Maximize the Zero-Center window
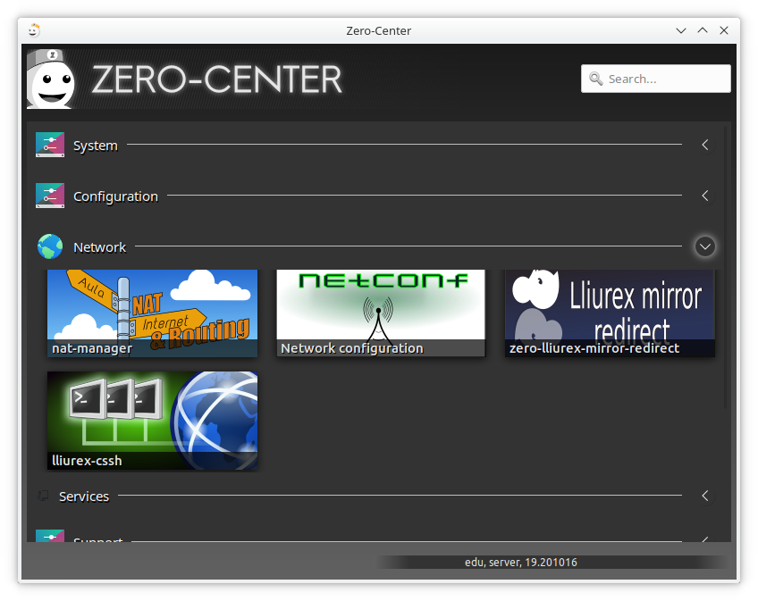Image resolution: width=758 pixels, height=601 pixels. (702, 30)
